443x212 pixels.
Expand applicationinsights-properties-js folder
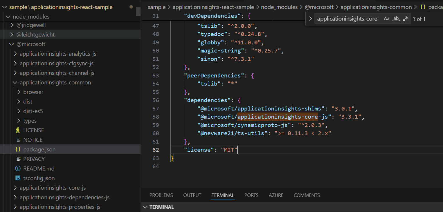(15, 207)
